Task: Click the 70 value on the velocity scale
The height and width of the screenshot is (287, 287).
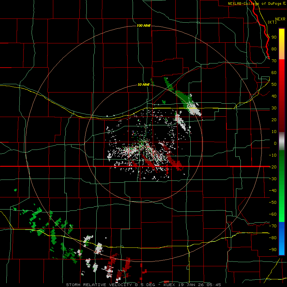Action: tap(274, 61)
